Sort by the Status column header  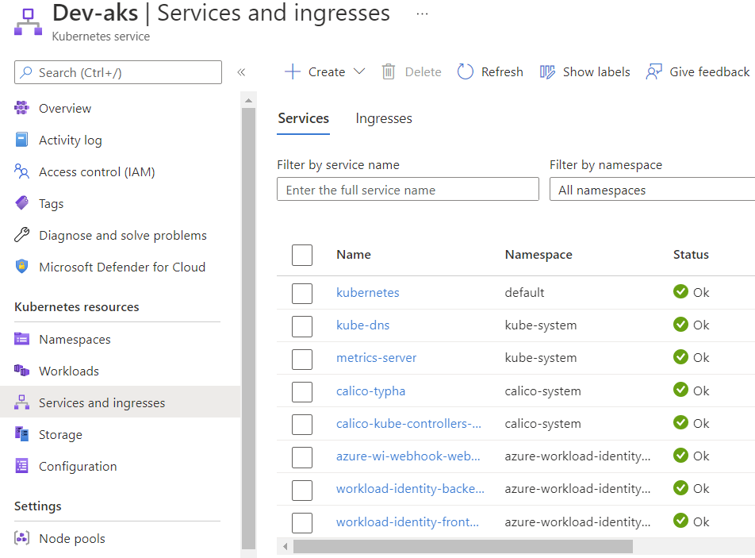[691, 255]
